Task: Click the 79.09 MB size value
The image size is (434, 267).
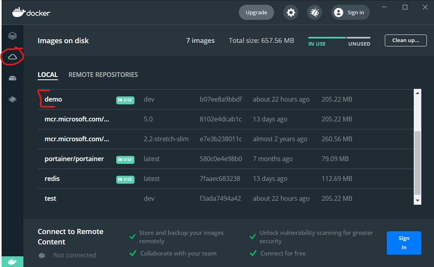Action: (x=335, y=159)
